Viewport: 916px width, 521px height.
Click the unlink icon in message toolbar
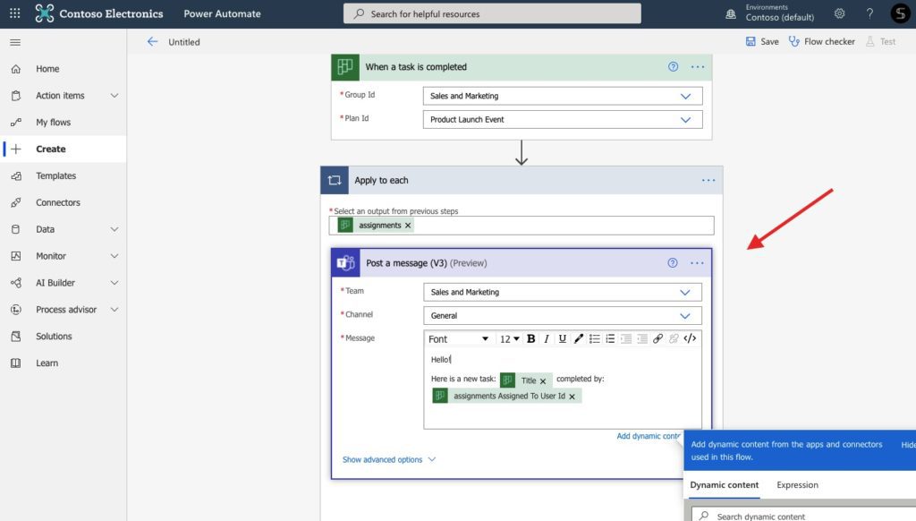click(x=674, y=338)
